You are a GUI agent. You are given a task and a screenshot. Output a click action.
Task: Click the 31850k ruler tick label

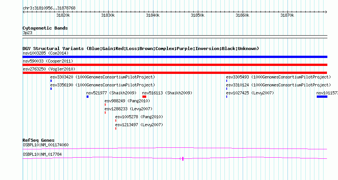coord(197,15)
